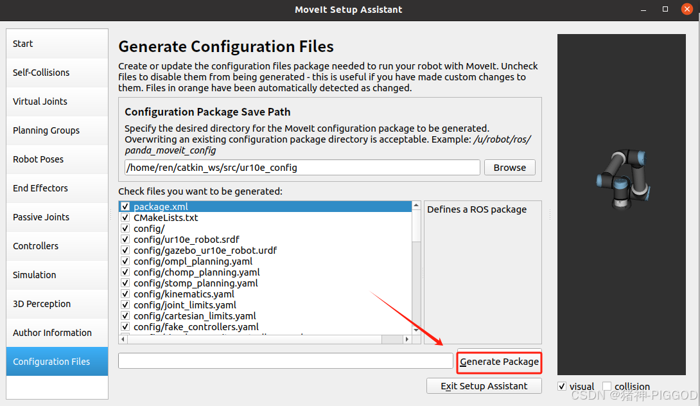Open Virtual Joints section
The width and height of the screenshot is (700, 406).
coord(57,101)
